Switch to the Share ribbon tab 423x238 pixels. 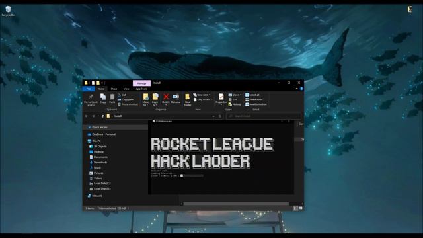tap(114, 89)
